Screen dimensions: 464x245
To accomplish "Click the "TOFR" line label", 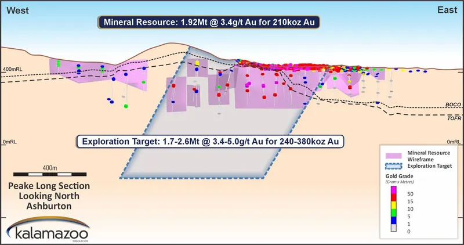I will [x=454, y=118].
